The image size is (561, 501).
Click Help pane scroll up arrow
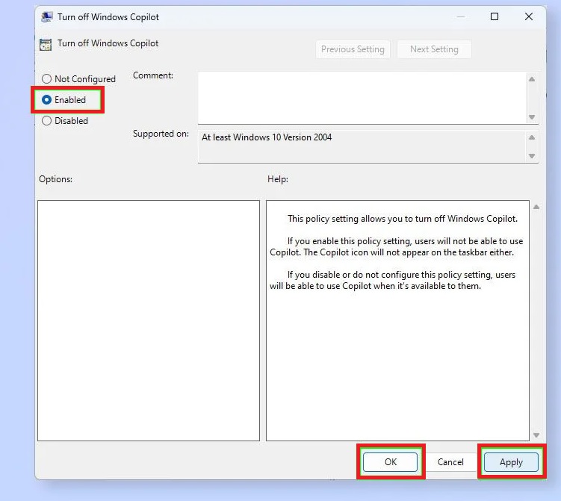(536, 207)
